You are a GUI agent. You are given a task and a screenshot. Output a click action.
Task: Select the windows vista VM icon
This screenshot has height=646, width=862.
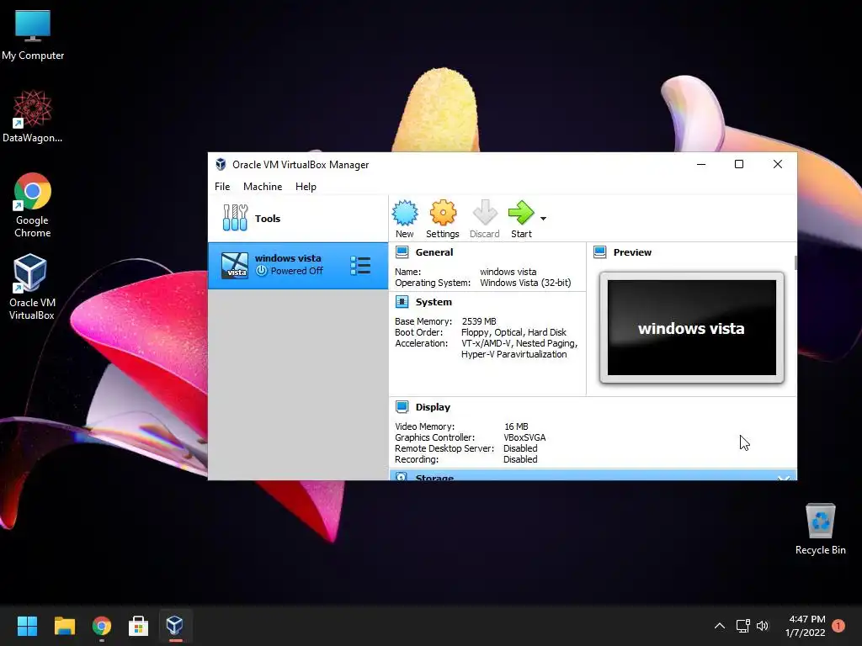(235, 265)
